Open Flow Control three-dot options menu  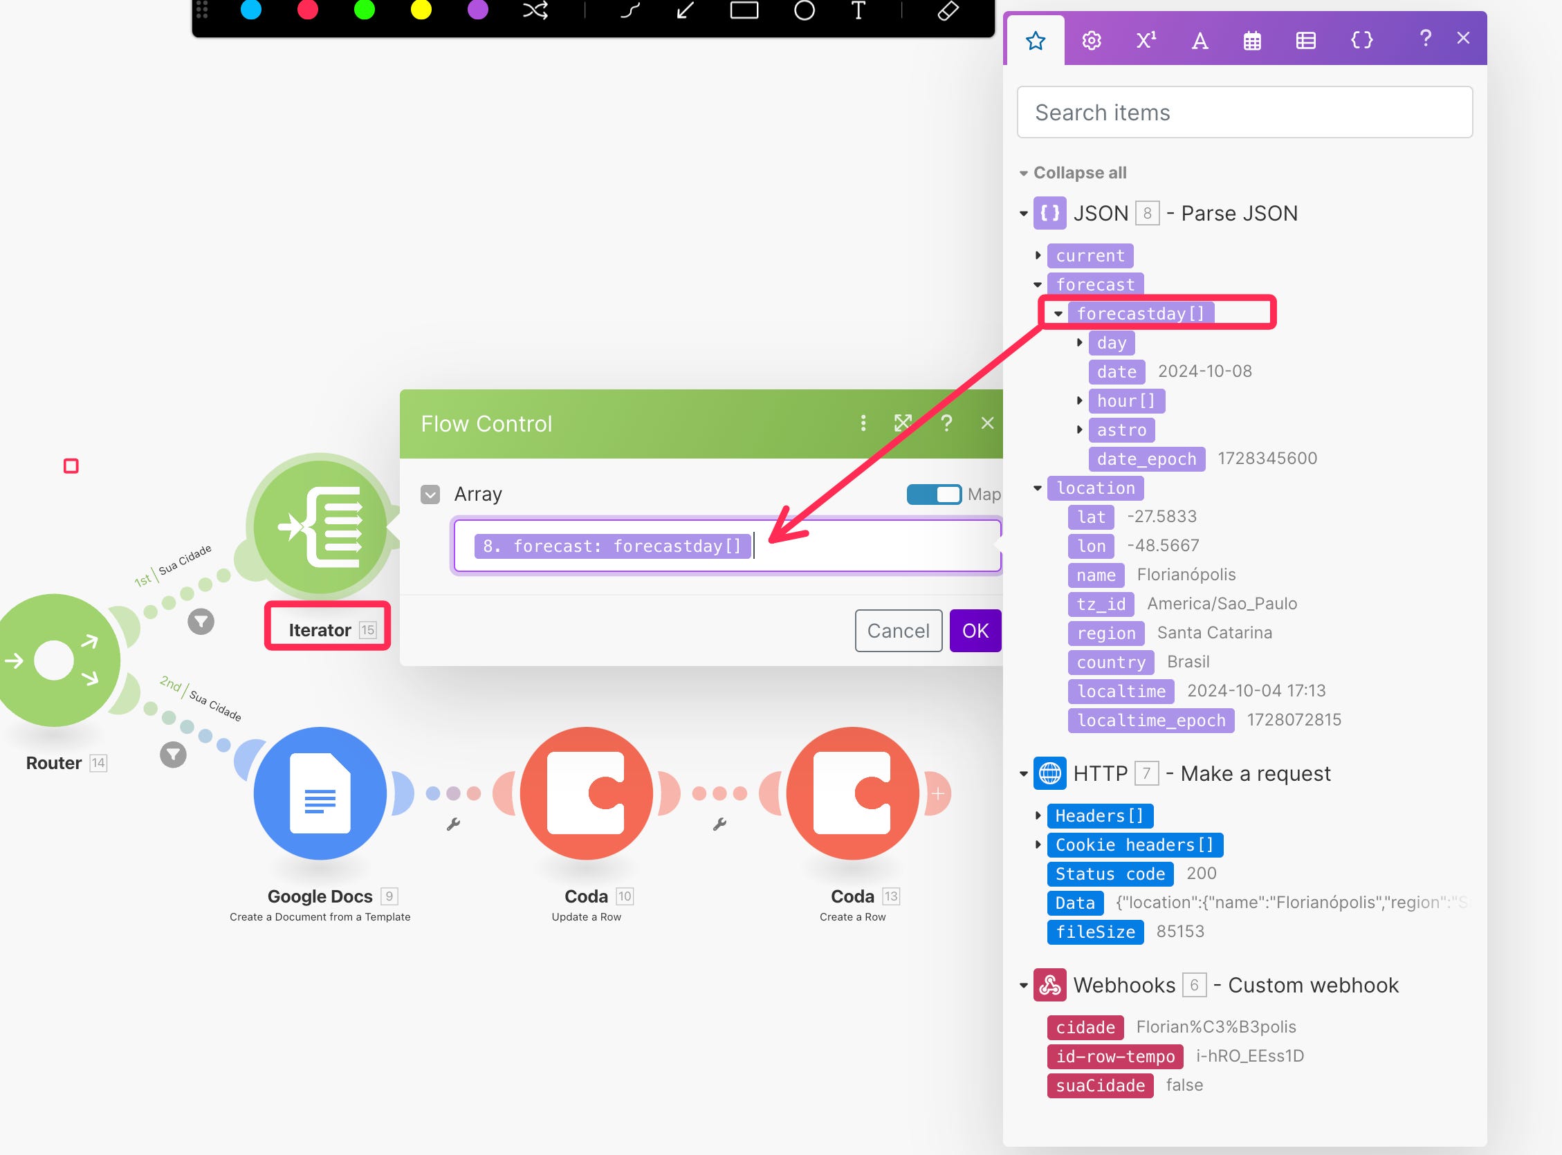point(863,423)
